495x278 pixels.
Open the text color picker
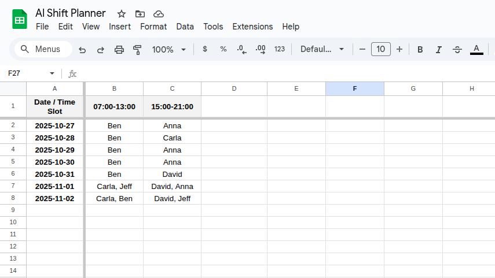pos(476,50)
